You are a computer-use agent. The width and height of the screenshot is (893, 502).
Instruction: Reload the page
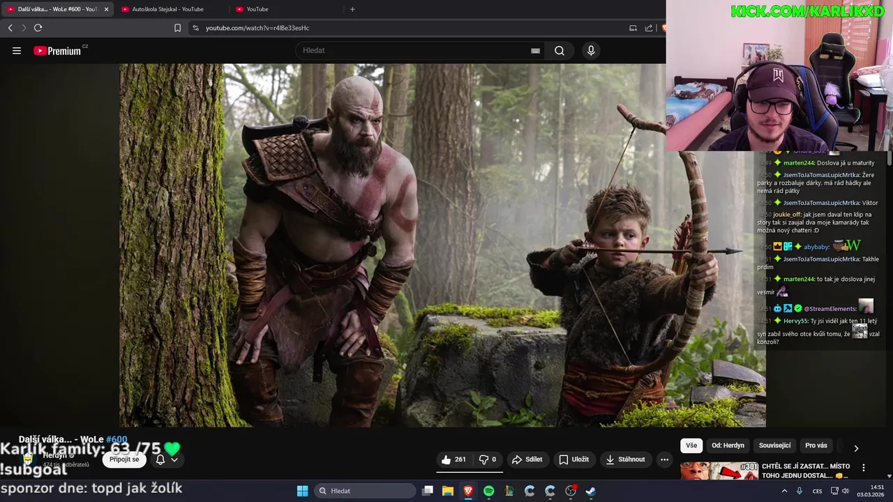click(38, 28)
